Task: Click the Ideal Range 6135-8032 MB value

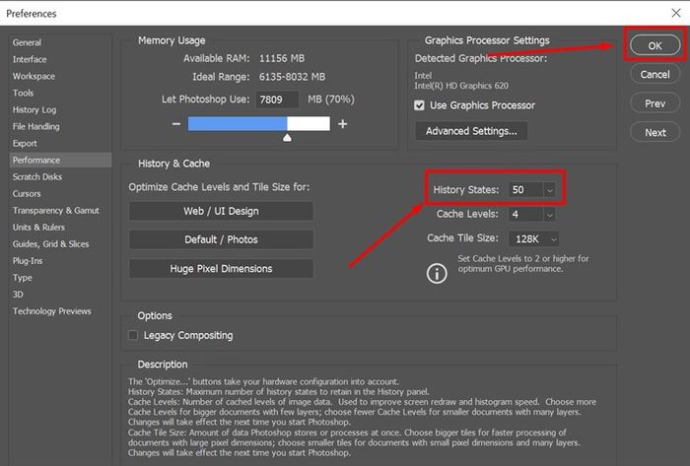Action: click(x=292, y=77)
